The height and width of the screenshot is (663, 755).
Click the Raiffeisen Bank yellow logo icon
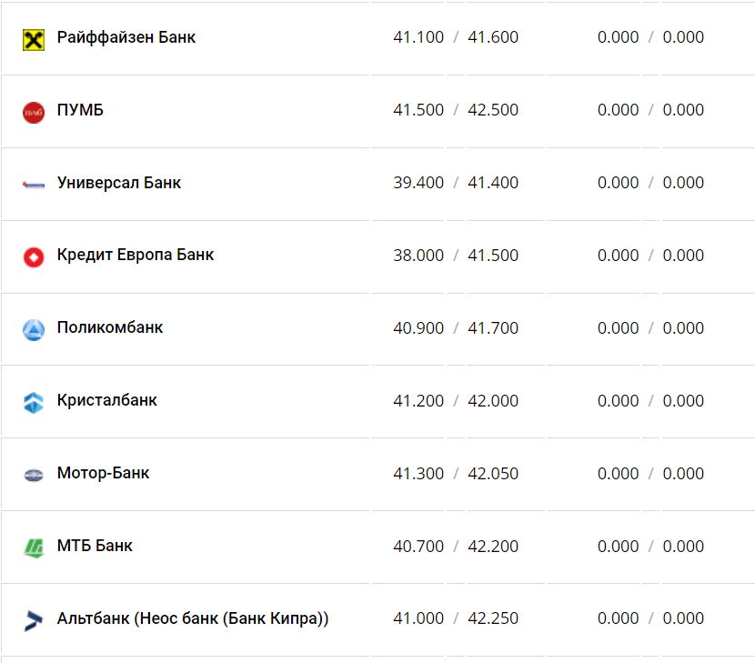coord(34,39)
